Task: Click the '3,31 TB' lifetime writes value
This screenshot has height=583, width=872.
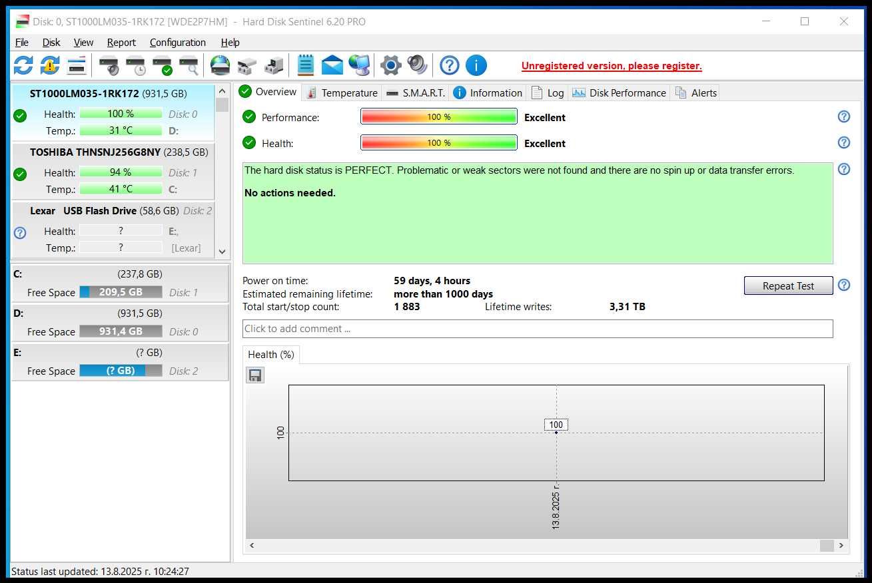Action: click(x=628, y=307)
